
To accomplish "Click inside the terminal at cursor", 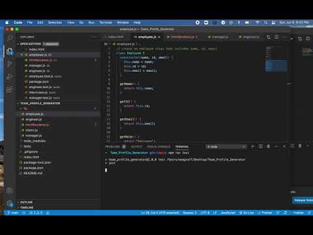I will (106, 170).
